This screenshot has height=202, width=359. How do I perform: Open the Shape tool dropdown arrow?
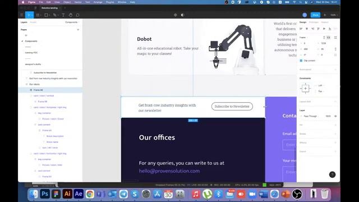(49, 15)
